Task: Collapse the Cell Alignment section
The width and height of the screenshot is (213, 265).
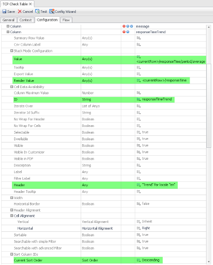Action: [11, 215]
